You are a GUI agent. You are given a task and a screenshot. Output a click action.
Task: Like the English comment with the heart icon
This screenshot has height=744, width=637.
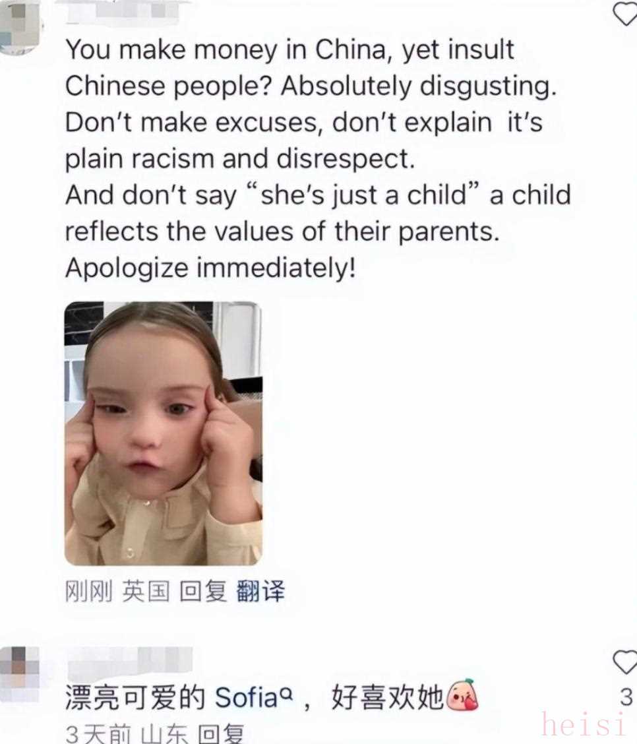pyautogui.click(x=626, y=13)
